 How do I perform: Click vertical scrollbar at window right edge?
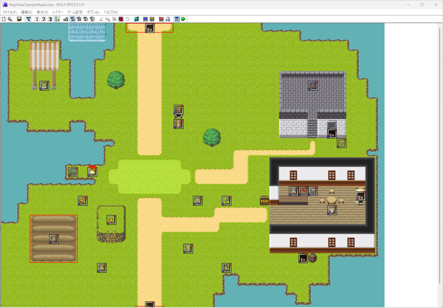[x=440, y=155]
